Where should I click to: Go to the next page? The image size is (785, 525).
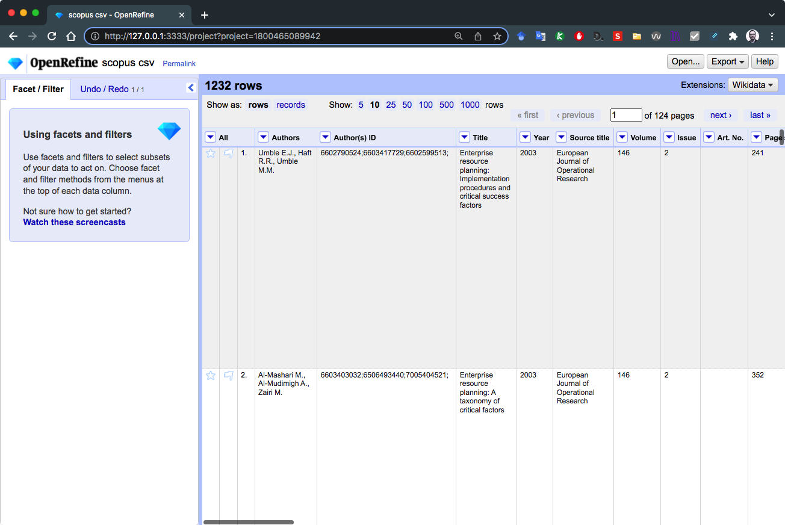click(721, 115)
